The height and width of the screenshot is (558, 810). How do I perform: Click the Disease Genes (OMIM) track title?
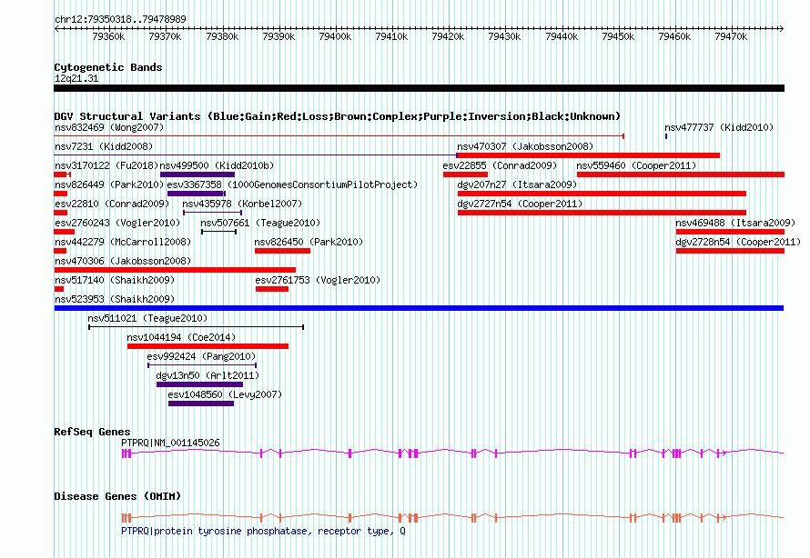[117, 496]
